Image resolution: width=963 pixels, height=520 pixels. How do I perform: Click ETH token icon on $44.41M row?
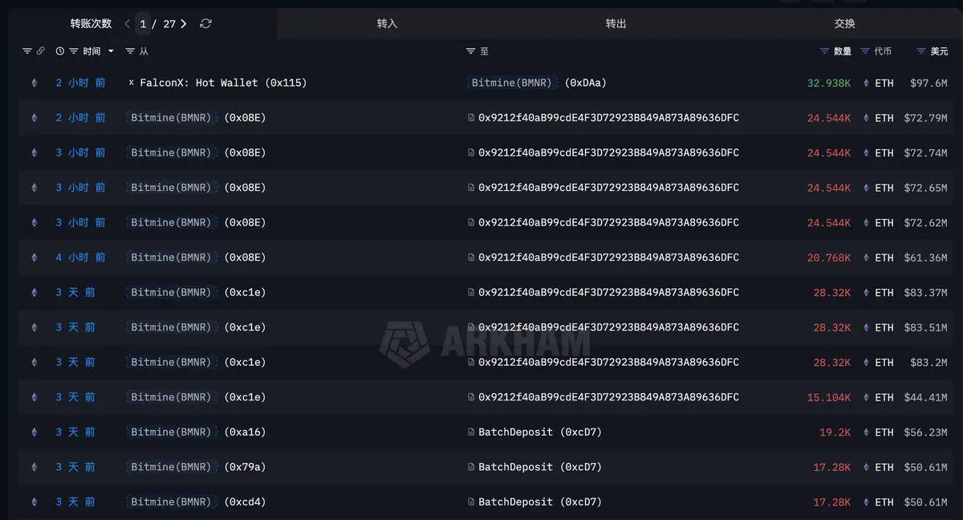pyautogui.click(x=866, y=397)
